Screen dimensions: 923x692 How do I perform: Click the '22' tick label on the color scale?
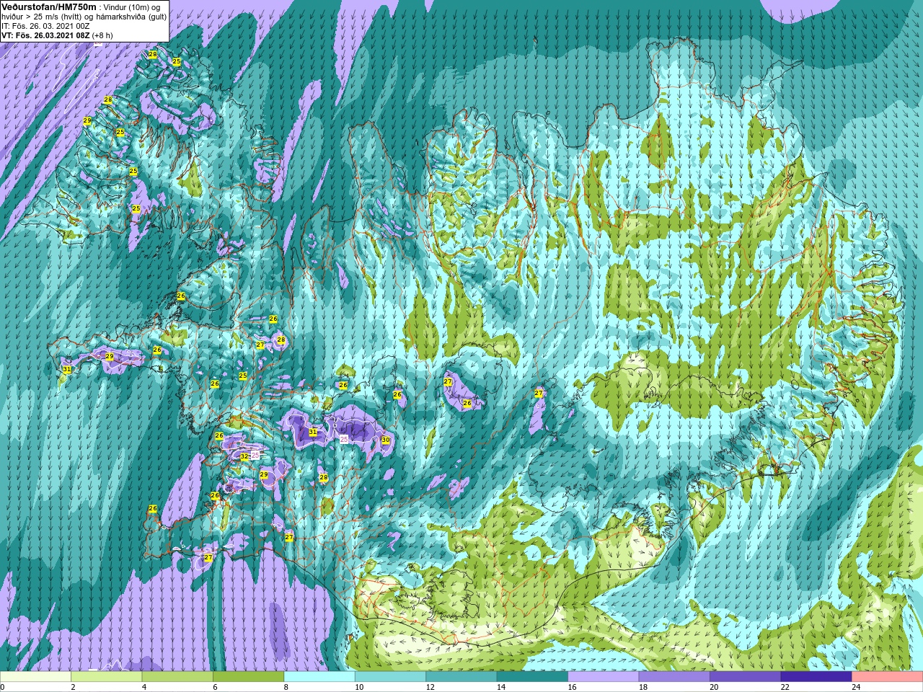(x=785, y=687)
